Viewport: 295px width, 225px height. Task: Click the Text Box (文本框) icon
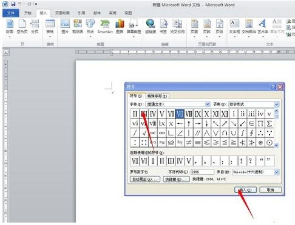[234, 24]
